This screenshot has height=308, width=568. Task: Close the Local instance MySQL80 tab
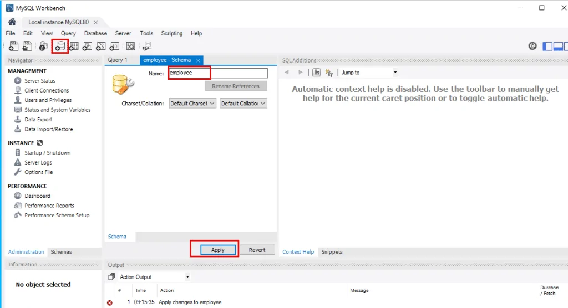(x=95, y=23)
